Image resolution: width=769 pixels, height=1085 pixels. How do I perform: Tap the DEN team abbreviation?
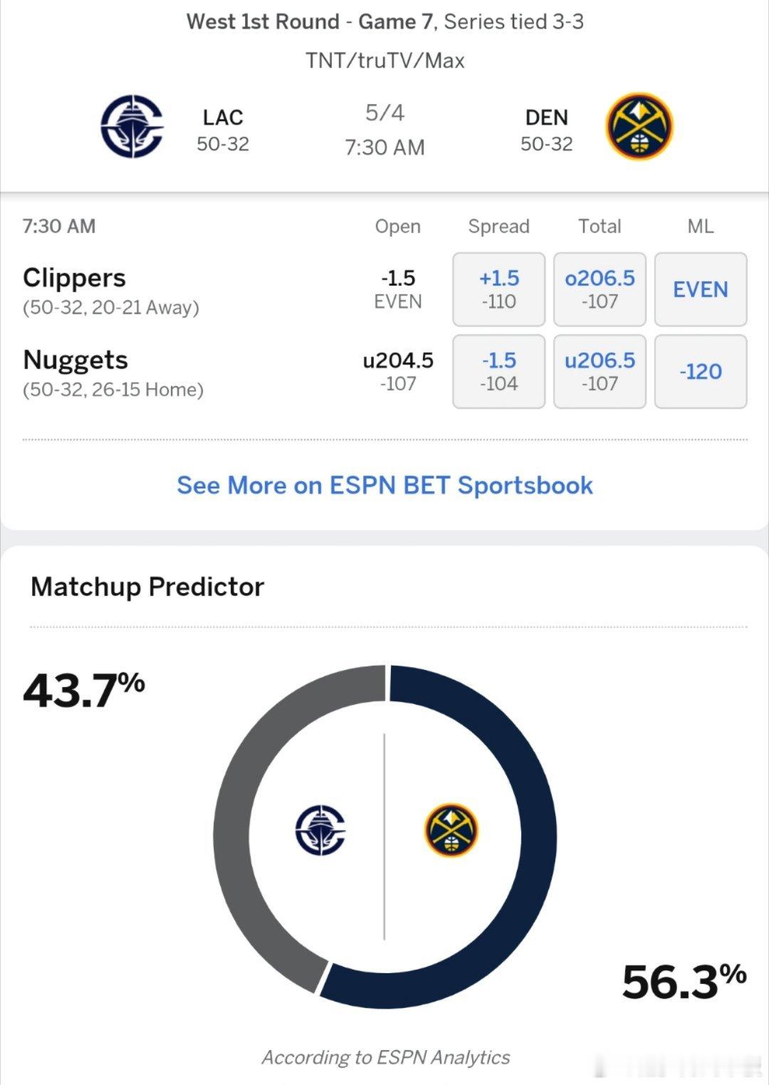pos(547,117)
